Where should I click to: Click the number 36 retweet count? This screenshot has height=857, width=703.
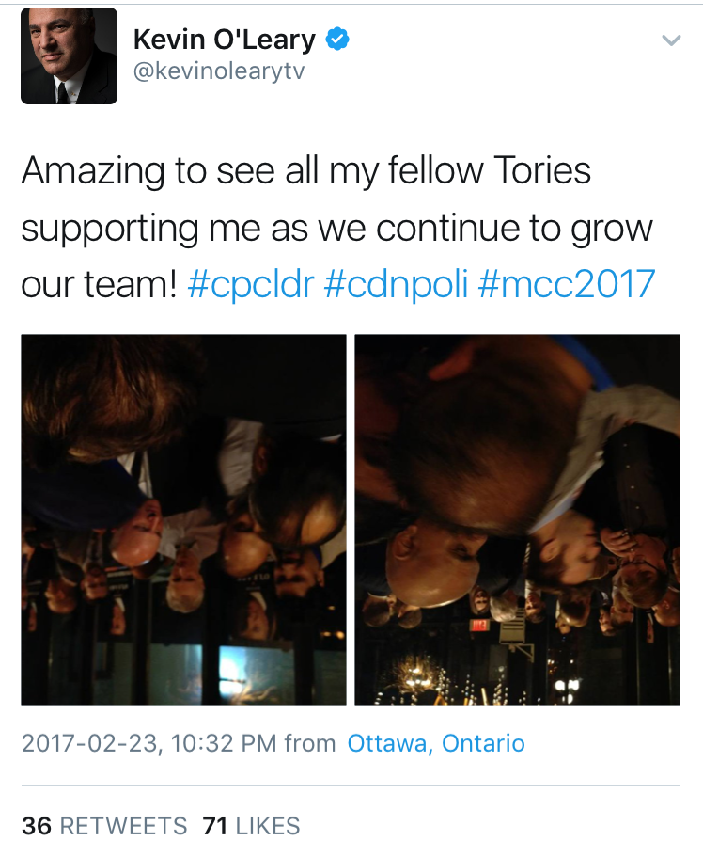click(x=37, y=826)
